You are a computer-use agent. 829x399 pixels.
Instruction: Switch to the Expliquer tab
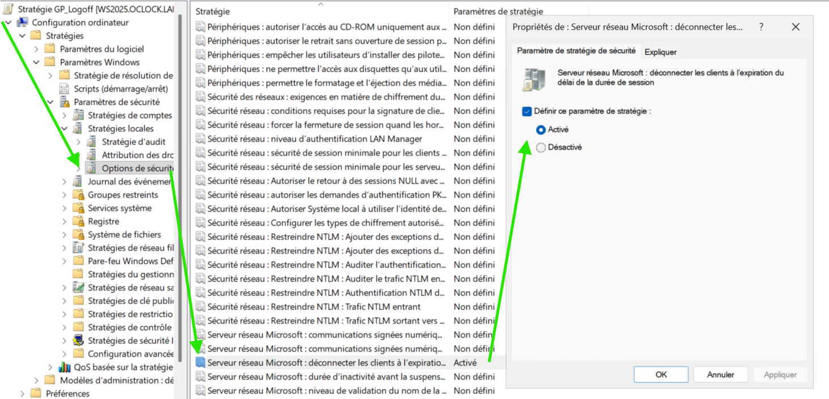tap(660, 52)
